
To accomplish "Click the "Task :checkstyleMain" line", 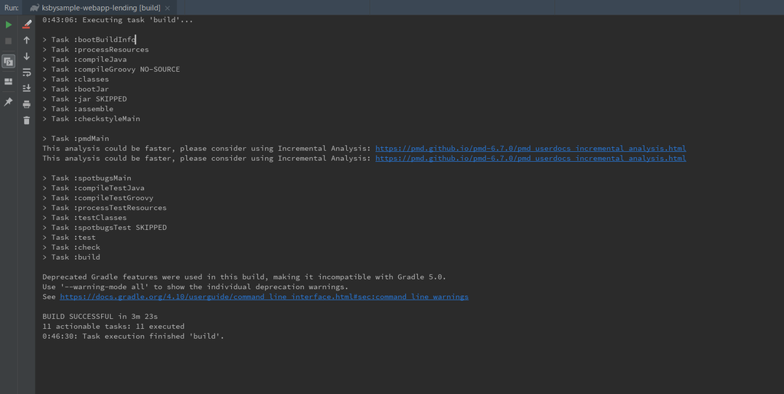I will (x=91, y=119).
